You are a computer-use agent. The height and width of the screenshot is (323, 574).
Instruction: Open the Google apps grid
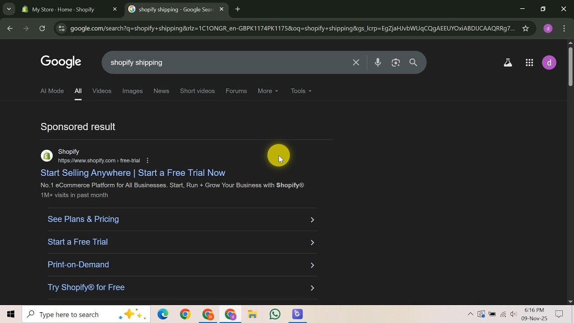[x=529, y=63]
